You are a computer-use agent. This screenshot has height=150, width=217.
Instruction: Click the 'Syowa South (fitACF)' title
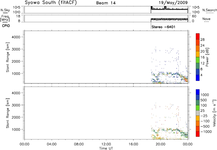(x=51, y=3)
